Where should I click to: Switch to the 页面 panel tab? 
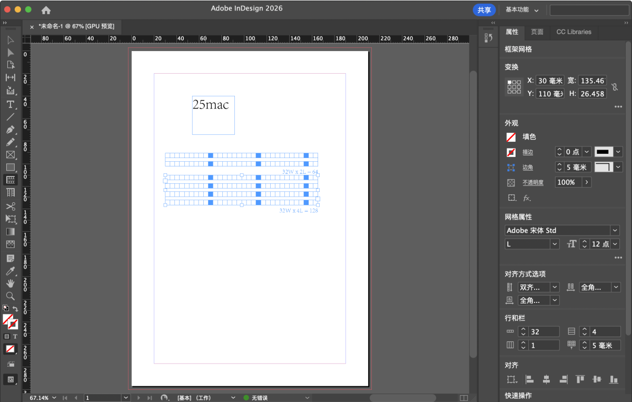[x=537, y=32]
